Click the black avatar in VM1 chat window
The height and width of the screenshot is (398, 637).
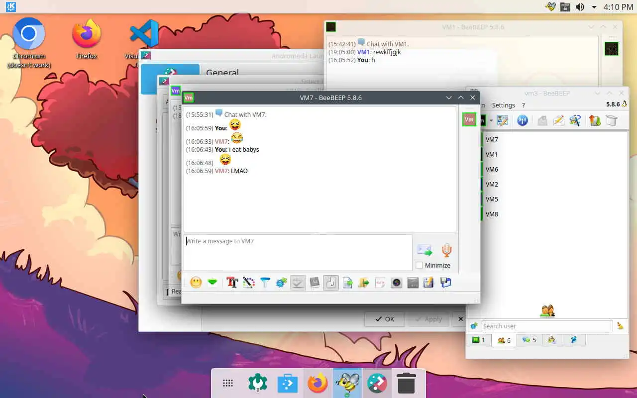[x=612, y=49]
